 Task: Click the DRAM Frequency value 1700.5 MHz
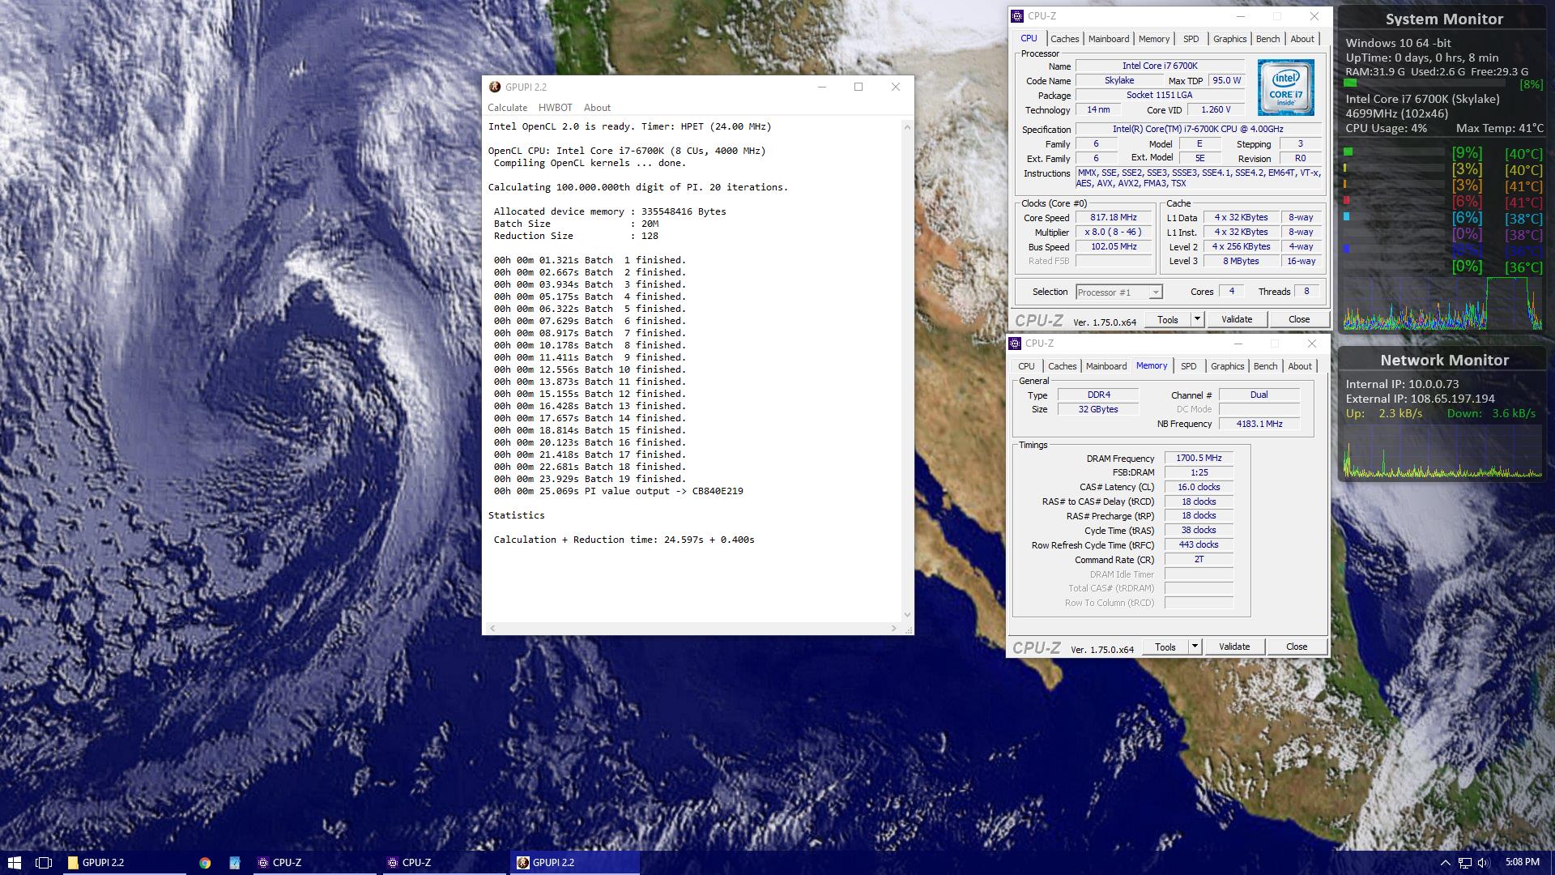1199,458
